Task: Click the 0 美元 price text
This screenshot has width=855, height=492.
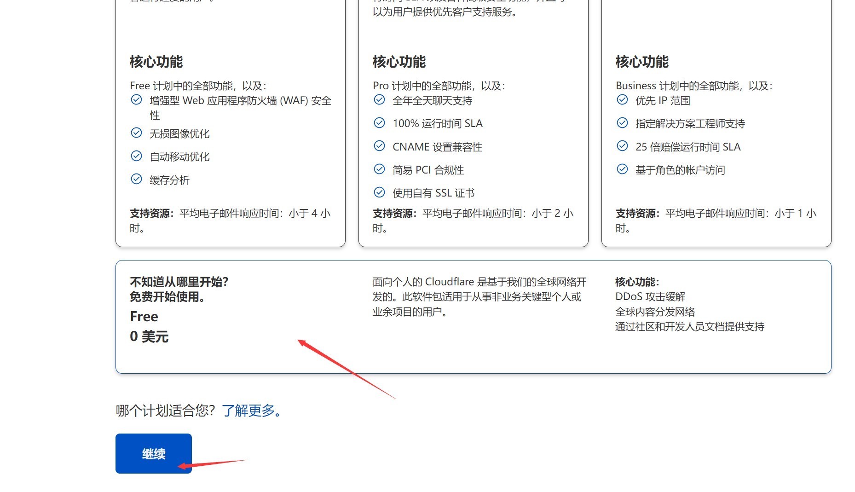Action: pyautogui.click(x=149, y=336)
